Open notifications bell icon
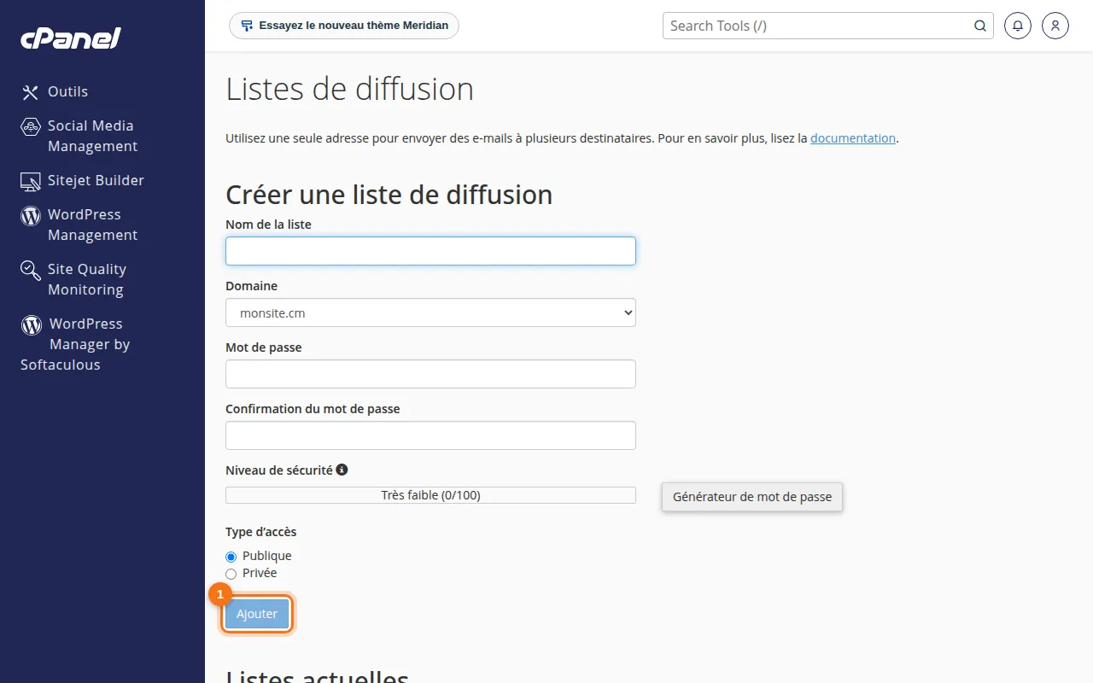The image size is (1093, 683). (1017, 26)
